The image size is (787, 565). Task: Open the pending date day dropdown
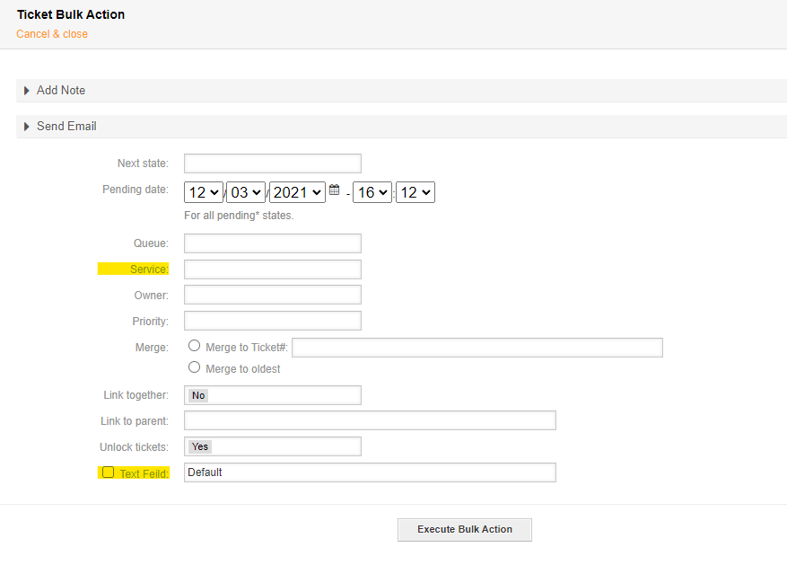coord(204,192)
